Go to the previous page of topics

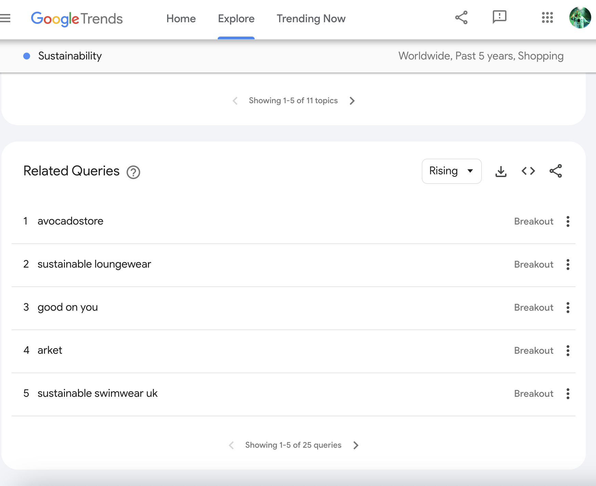tap(235, 101)
